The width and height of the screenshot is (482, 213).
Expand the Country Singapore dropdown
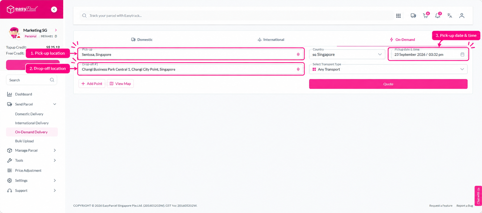pyautogui.click(x=347, y=54)
